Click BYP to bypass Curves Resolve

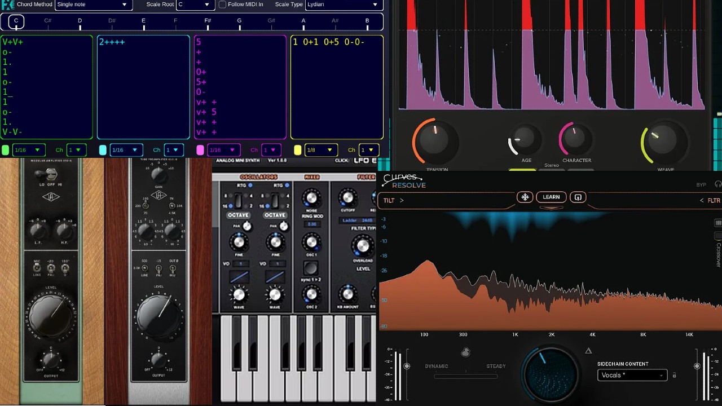point(701,184)
